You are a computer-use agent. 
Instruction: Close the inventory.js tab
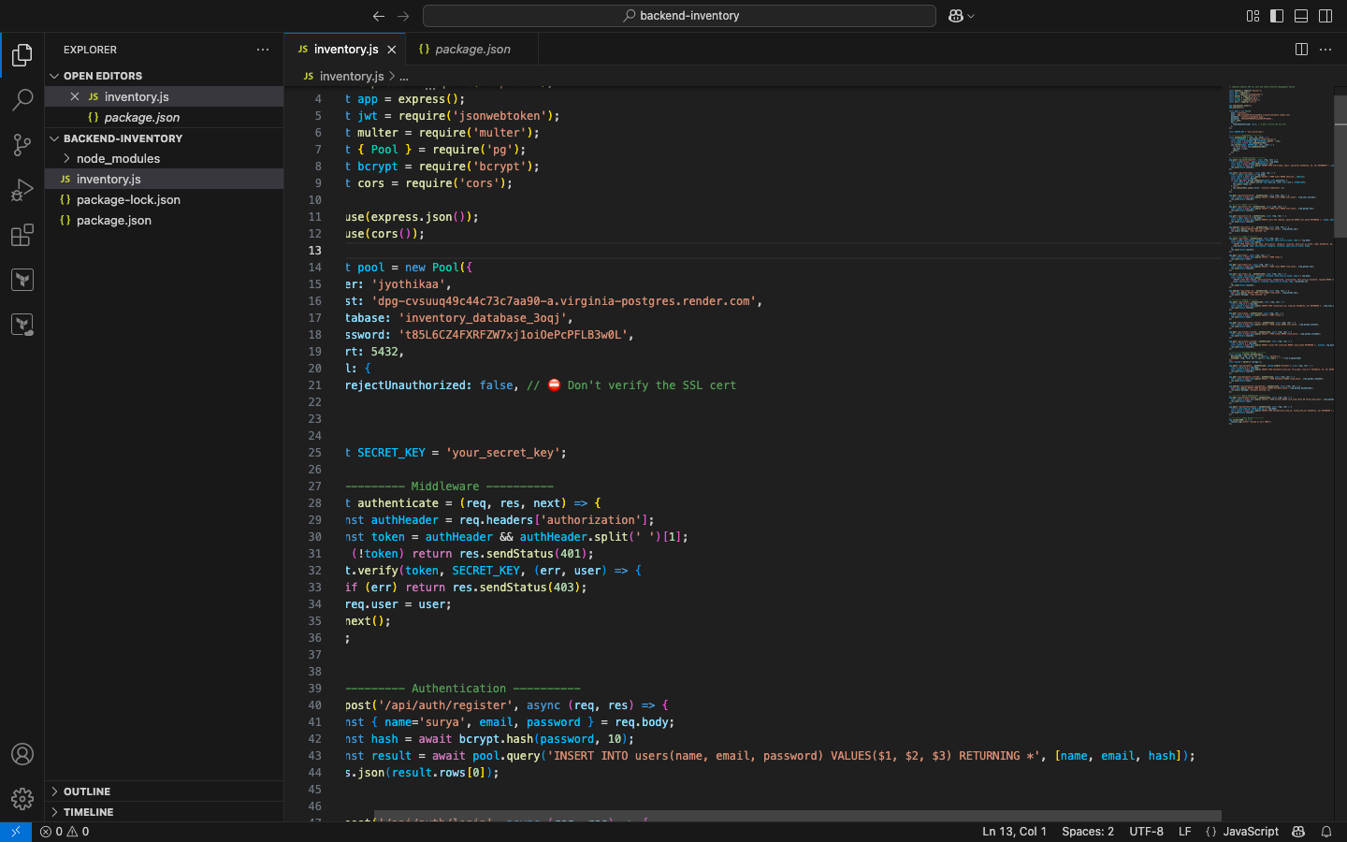392,50
